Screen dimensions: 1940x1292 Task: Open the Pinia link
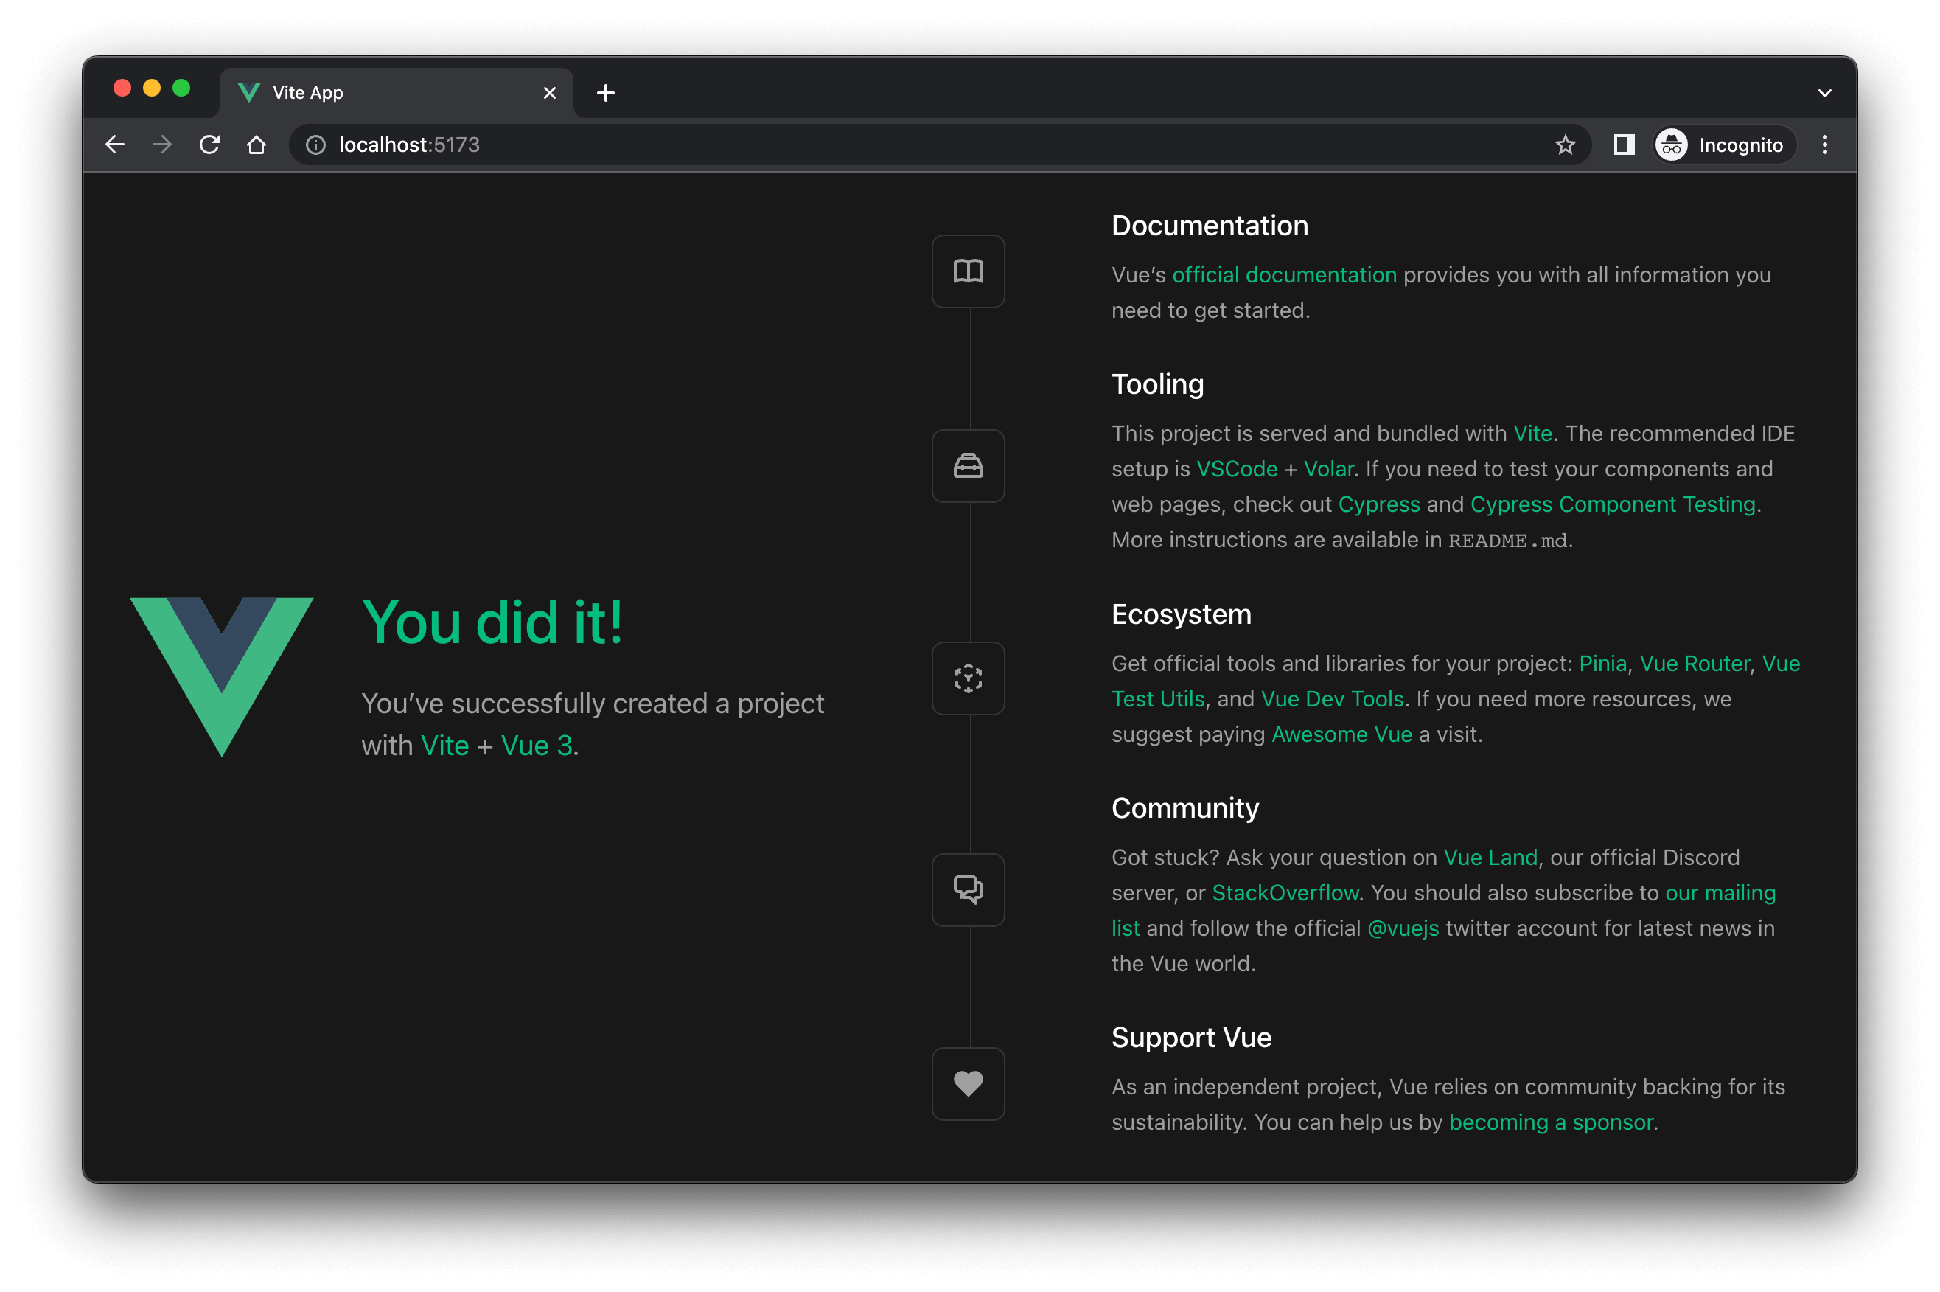[1602, 663]
